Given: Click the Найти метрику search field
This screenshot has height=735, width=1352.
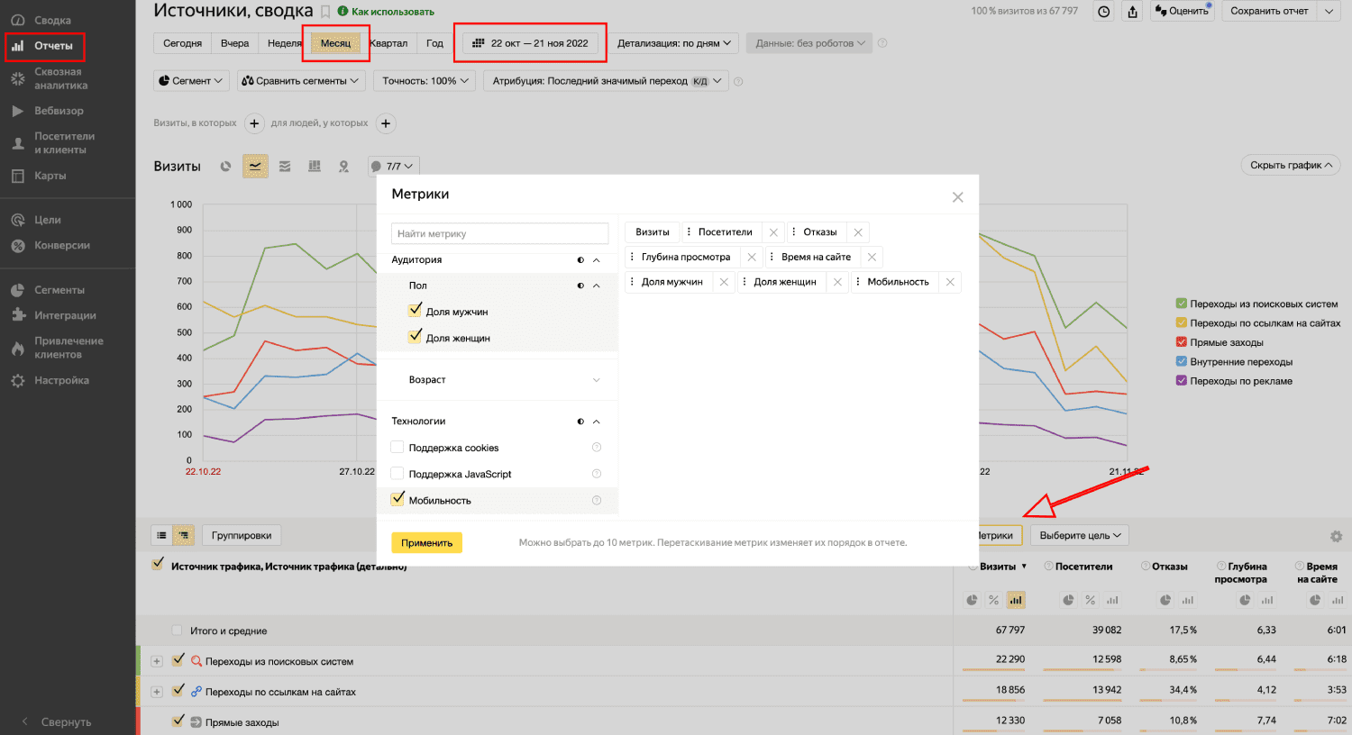Looking at the screenshot, I should [500, 234].
